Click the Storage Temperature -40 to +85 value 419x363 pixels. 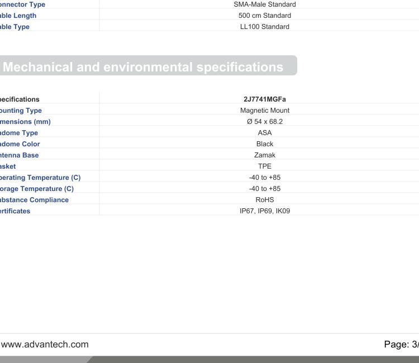(264, 189)
